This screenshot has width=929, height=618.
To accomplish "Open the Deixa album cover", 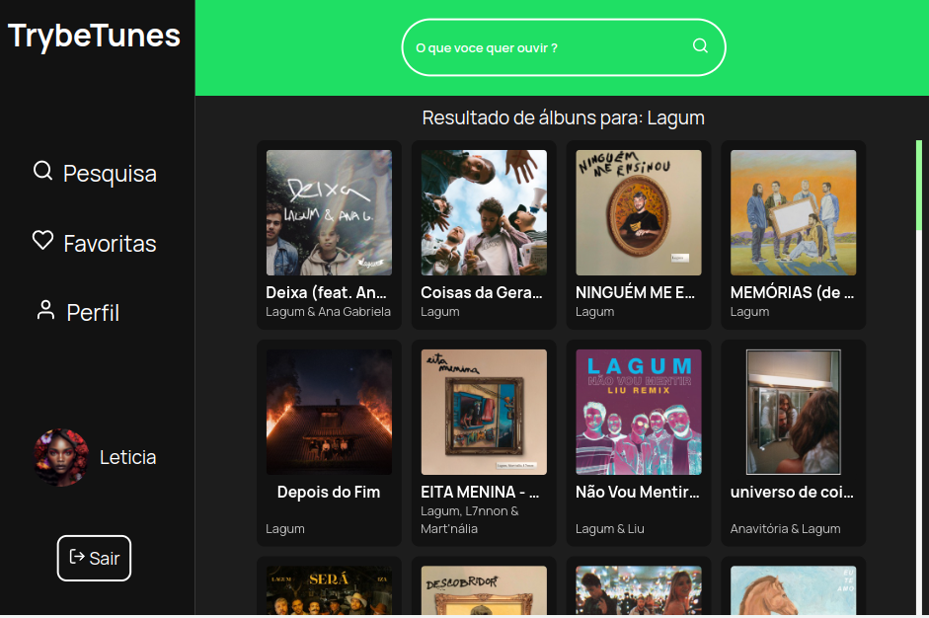I will (x=329, y=212).
